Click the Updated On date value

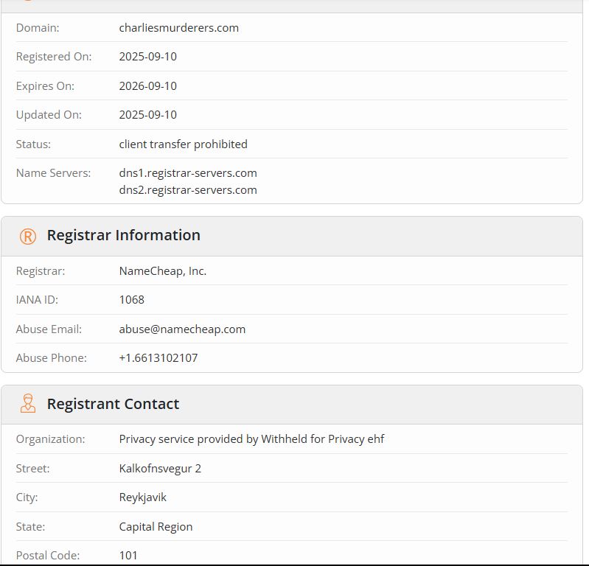(147, 115)
